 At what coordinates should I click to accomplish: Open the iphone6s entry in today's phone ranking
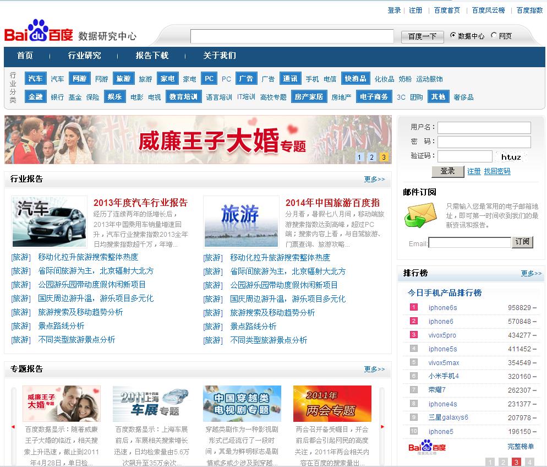(443, 307)
